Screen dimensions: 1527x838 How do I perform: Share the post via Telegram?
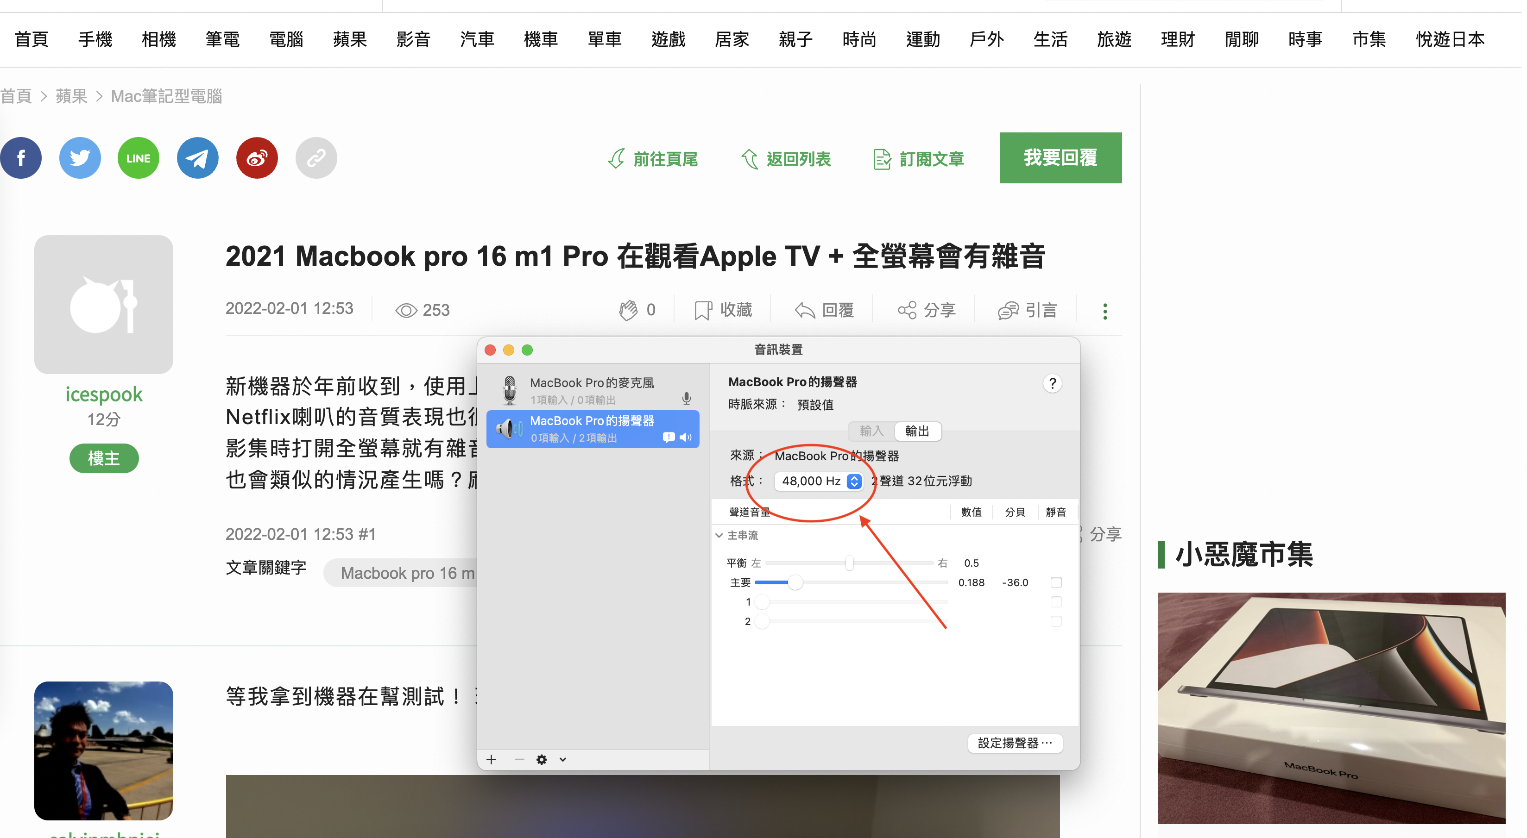click(198, 158)
